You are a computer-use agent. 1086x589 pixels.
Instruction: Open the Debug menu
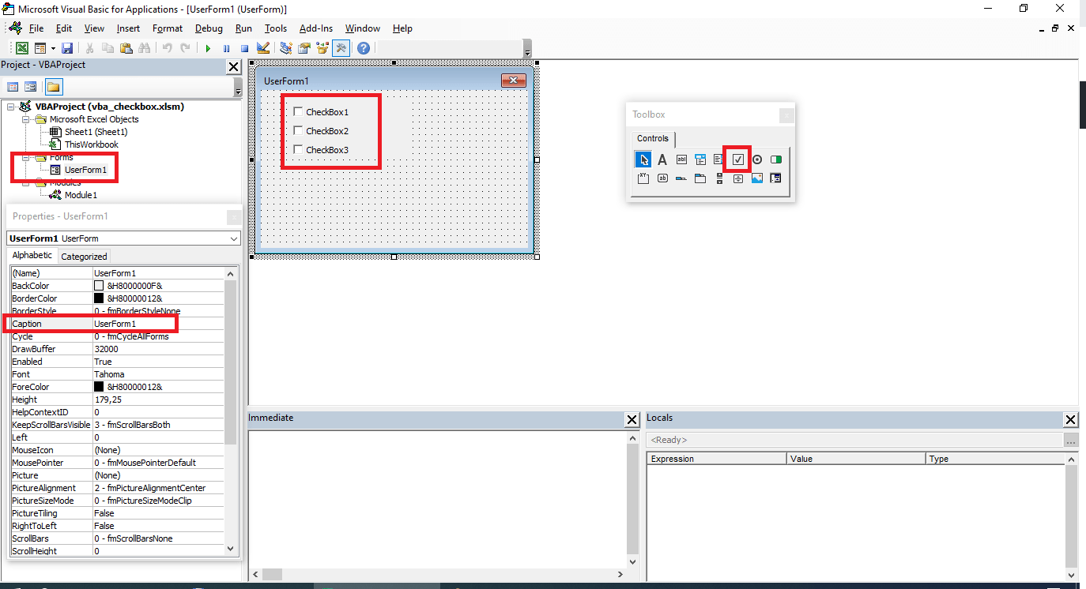click(209, 28)
